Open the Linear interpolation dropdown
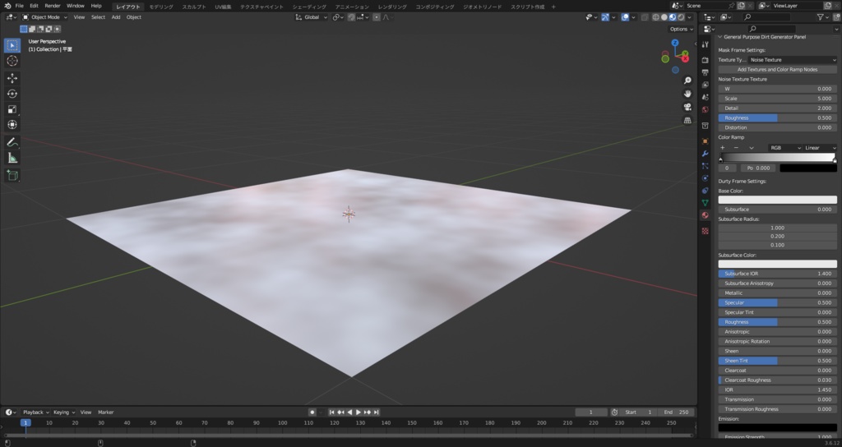This screenshot has width=842, height=447. [x=820, y=148]
